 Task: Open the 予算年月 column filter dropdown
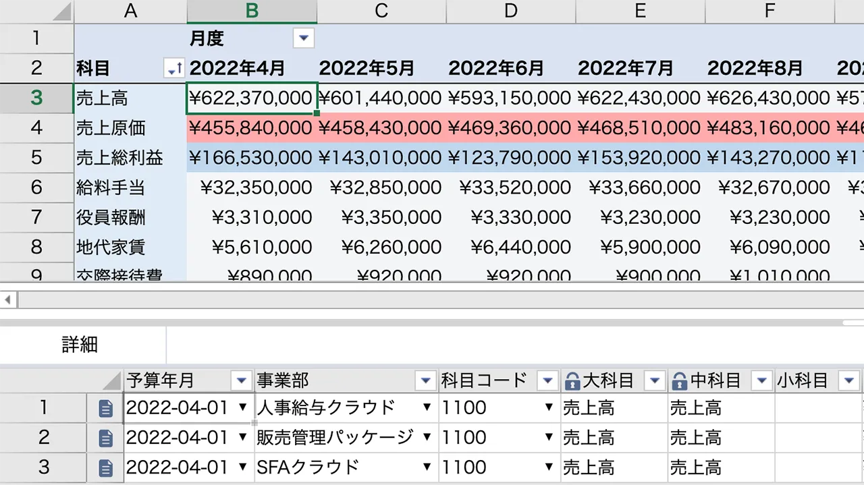[242, 381]
